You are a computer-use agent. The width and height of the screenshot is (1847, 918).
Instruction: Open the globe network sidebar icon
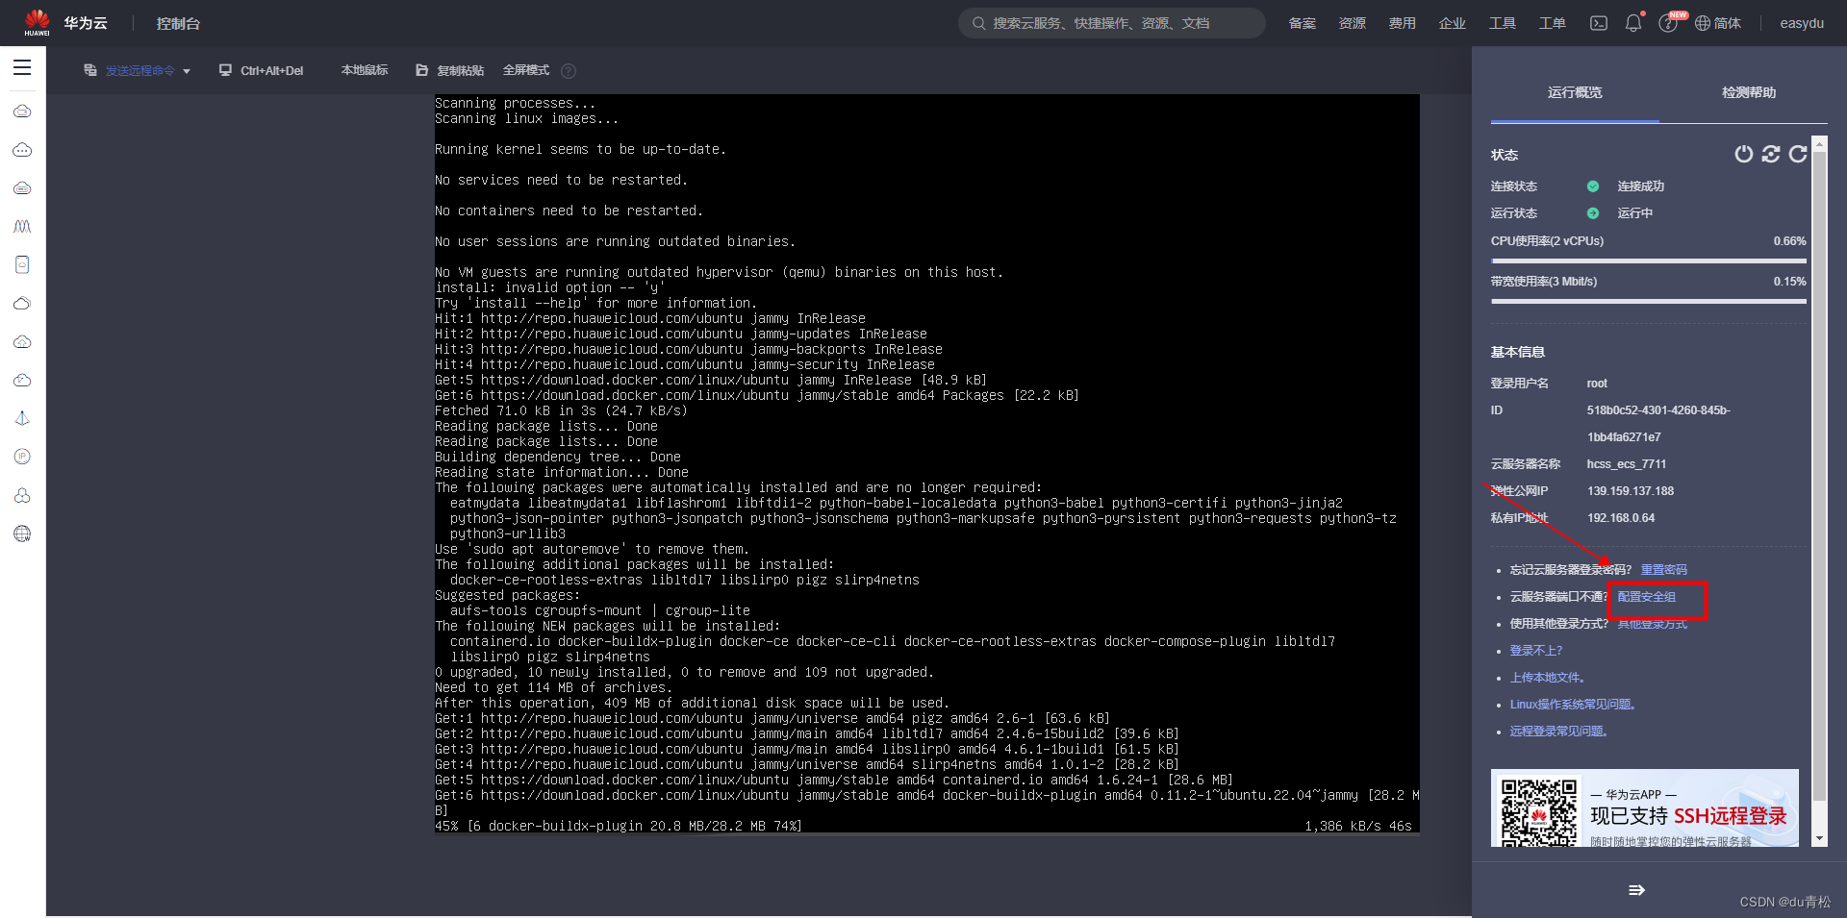tap(22, 533)
